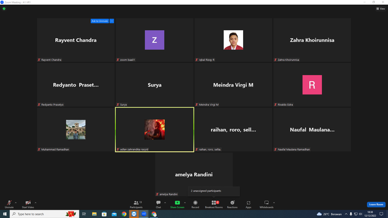Click the raihan, roro, sell... participant tile

tap(233, 130)
